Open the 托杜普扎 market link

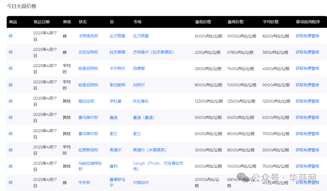[141, 101]
